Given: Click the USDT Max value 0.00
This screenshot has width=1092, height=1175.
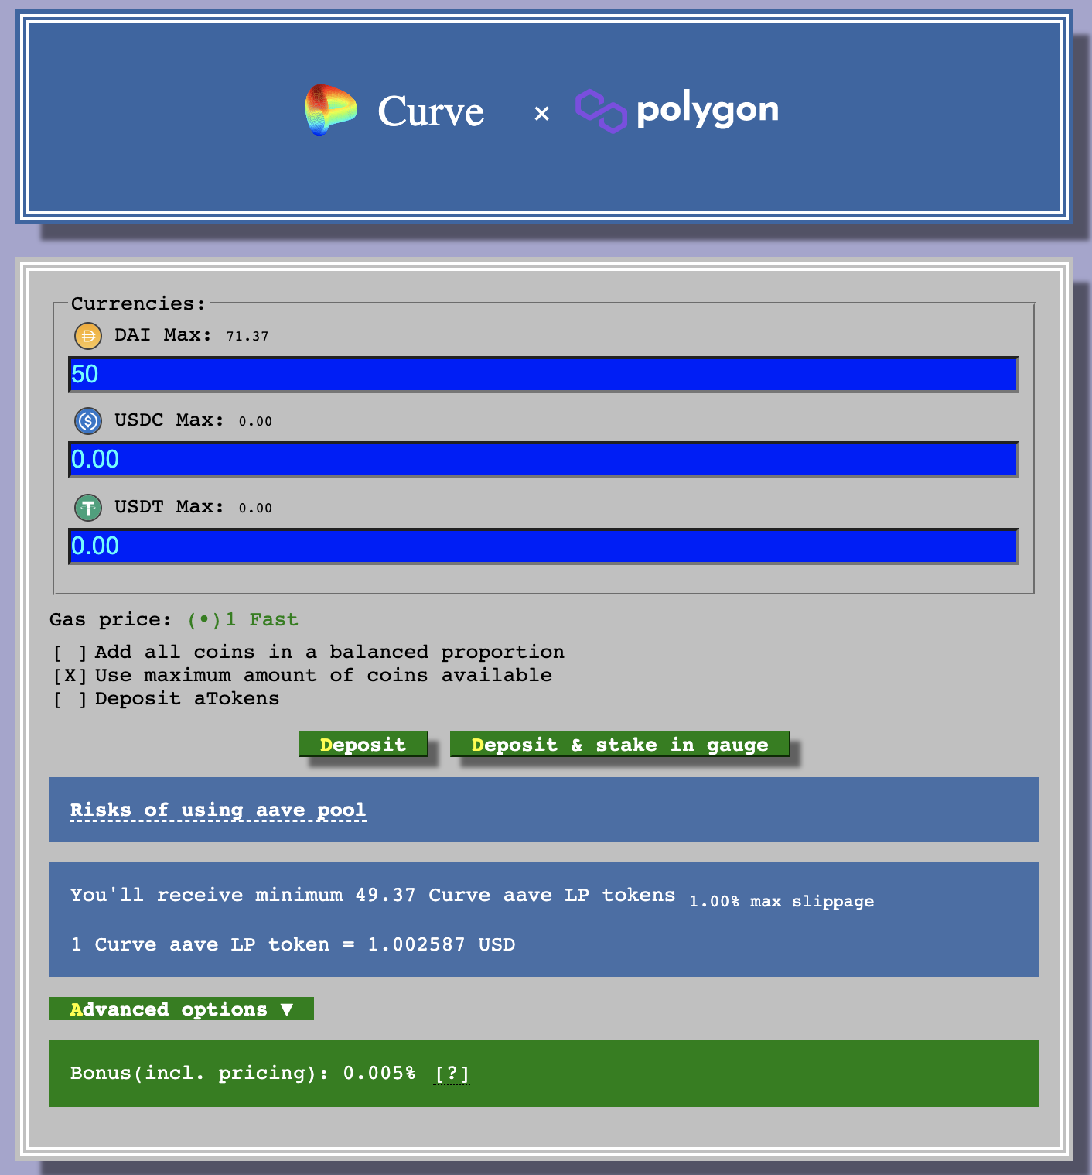Looking at the screenshot, I should 255,509.
